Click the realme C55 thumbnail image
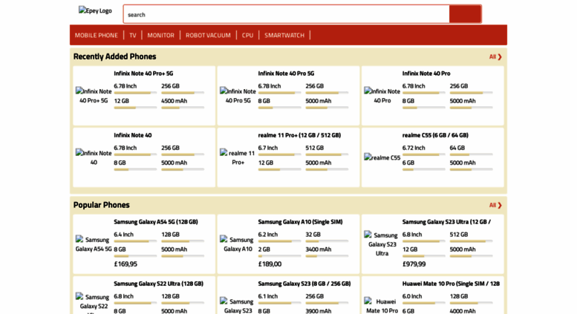This screenshot has width=577, height=314. [x=382, y=157]
